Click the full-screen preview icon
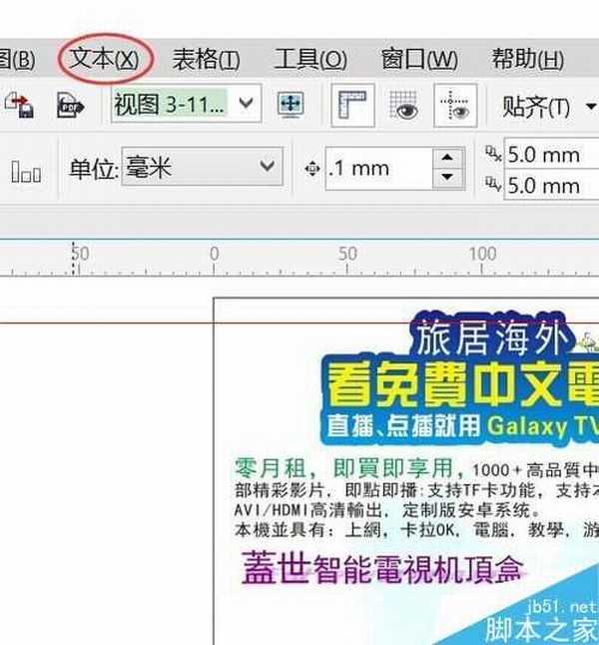Screen dimensions: 599x645 (291, 105)
